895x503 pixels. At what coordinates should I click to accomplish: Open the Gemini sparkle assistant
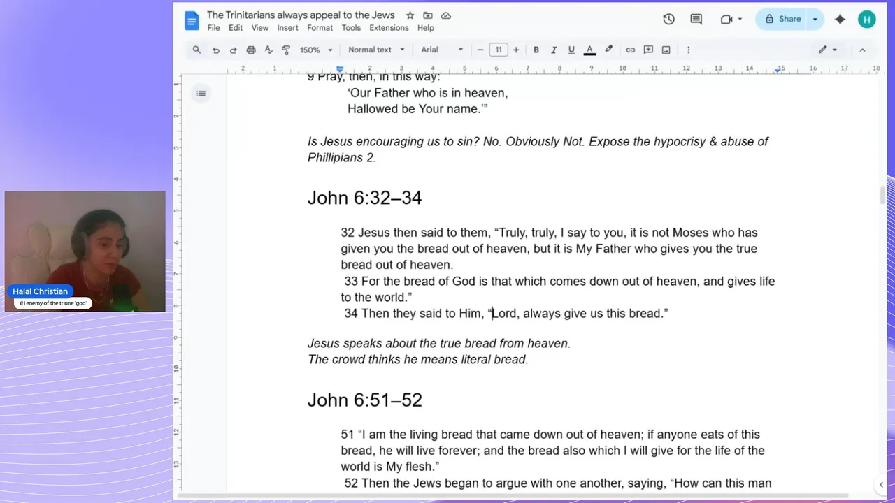coord(840,20)
